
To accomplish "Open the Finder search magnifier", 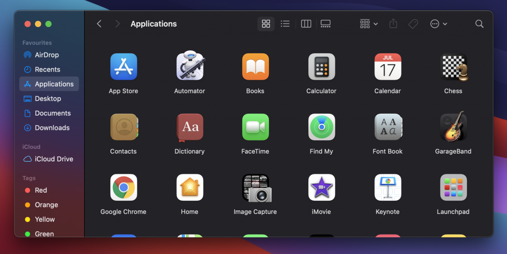I will (479, 24).
